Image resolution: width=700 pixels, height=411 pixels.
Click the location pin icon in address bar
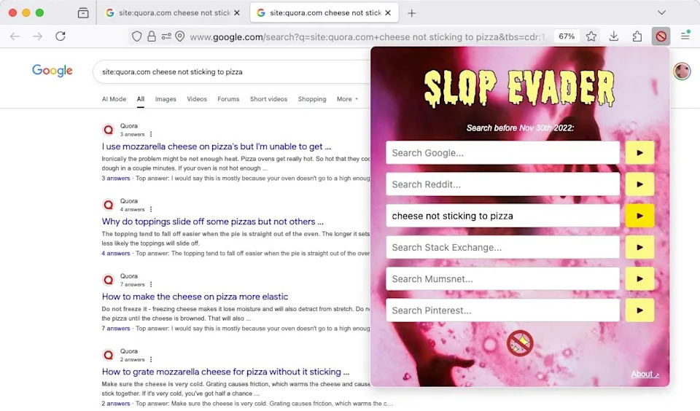tap(180, 36)
